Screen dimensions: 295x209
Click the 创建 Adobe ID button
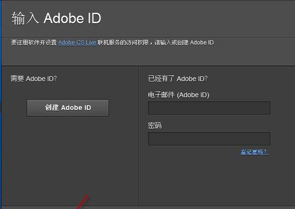click(x=68, y=108)
